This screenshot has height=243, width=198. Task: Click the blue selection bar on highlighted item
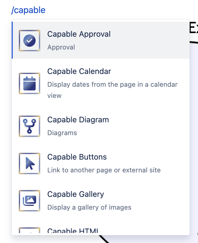pos(12,40)
